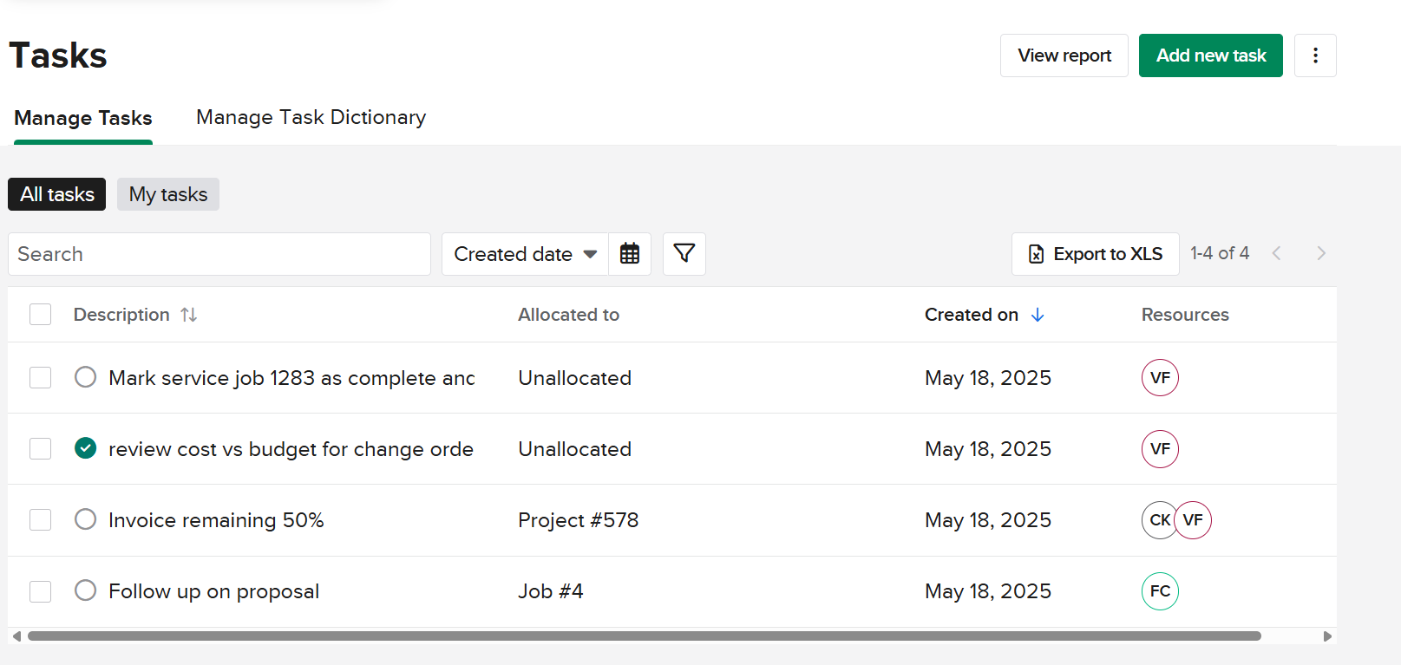Viewport: 1401px width, 665px height.
Task: Open the calendar date picker icon
Action: pyautogui.click(x=630, y=254)
